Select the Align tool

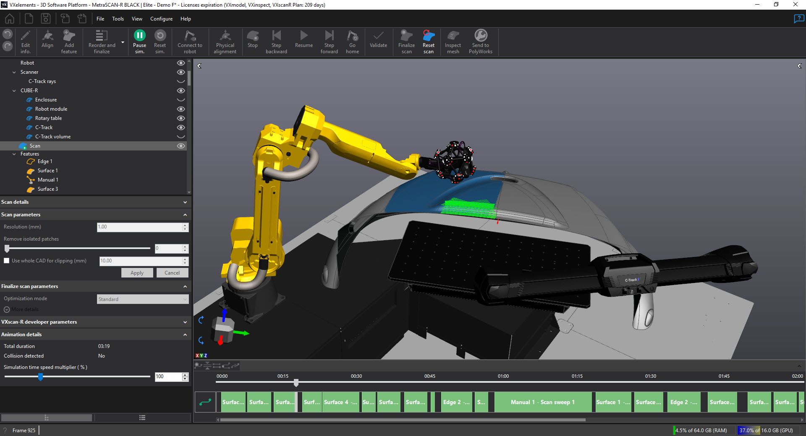click(x=47, y=39)
